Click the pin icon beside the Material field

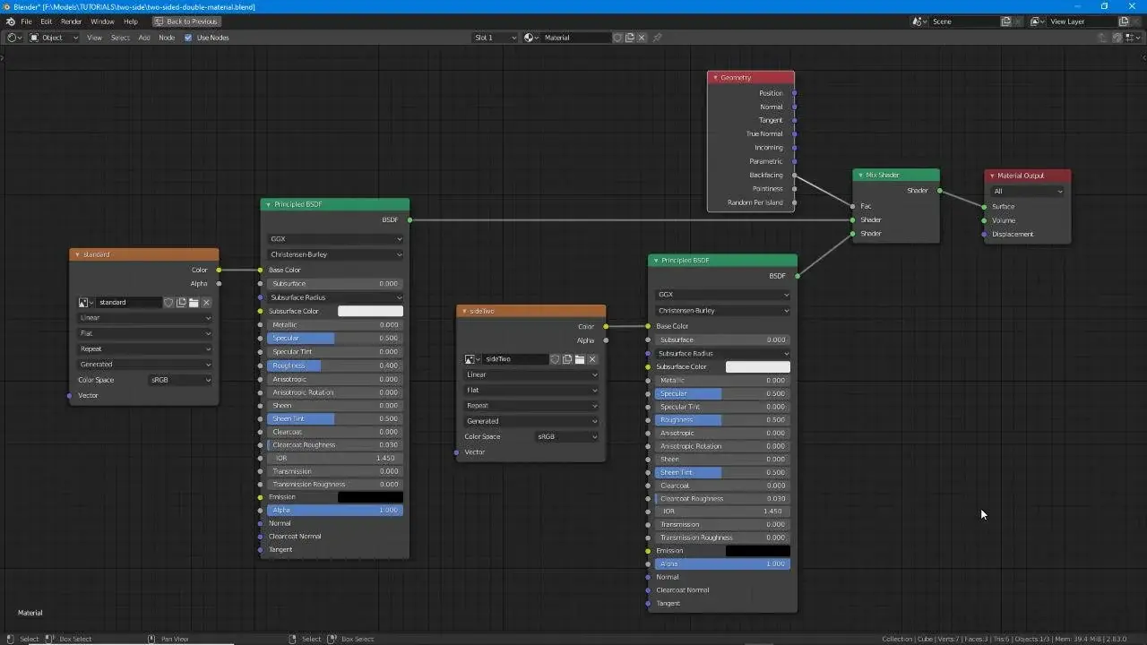[657, 38]
